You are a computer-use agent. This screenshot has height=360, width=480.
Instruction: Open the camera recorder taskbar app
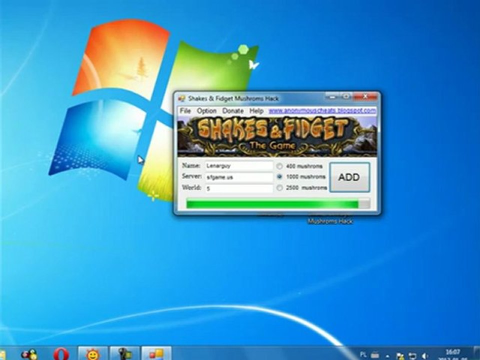point(124,354)
